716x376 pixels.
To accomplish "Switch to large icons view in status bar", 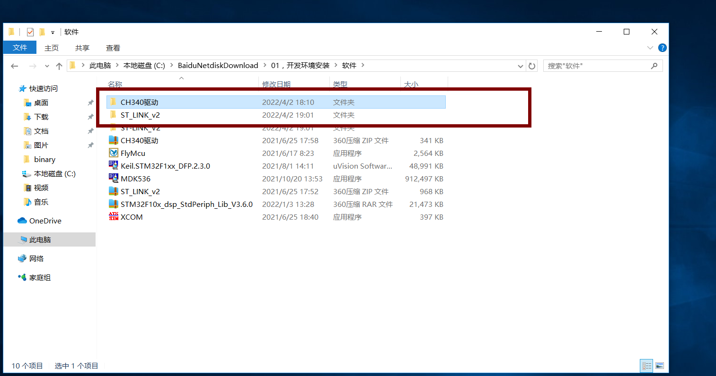I will point(660,366).
